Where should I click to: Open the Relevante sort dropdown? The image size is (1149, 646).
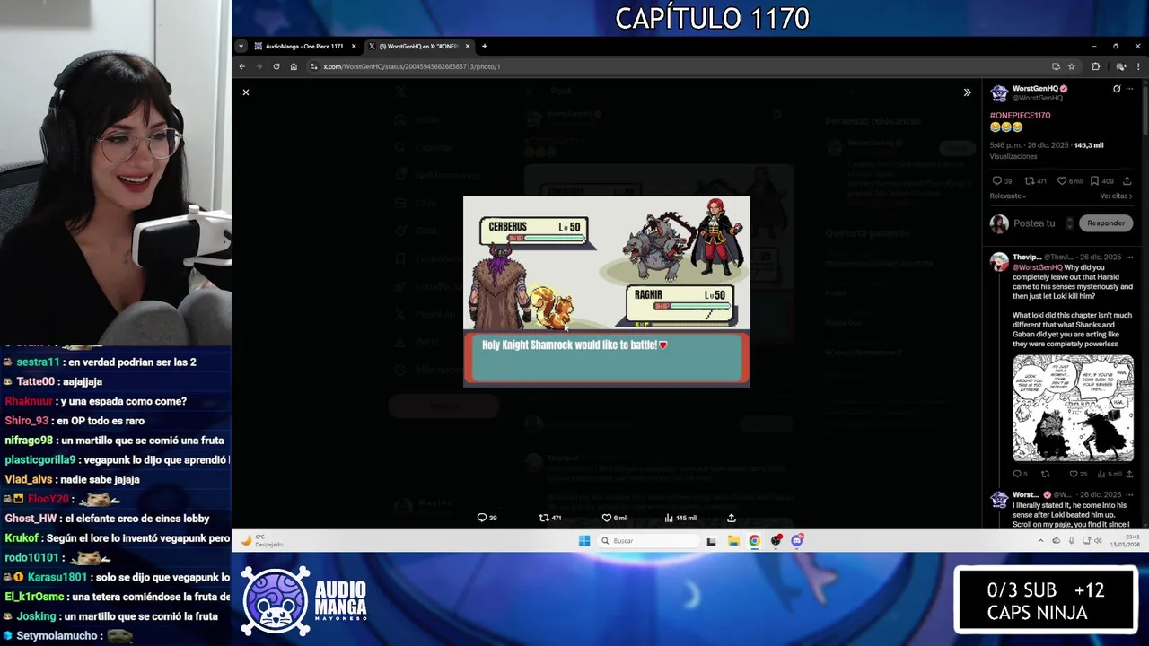pyautogui.click(x=1008, y=196)
